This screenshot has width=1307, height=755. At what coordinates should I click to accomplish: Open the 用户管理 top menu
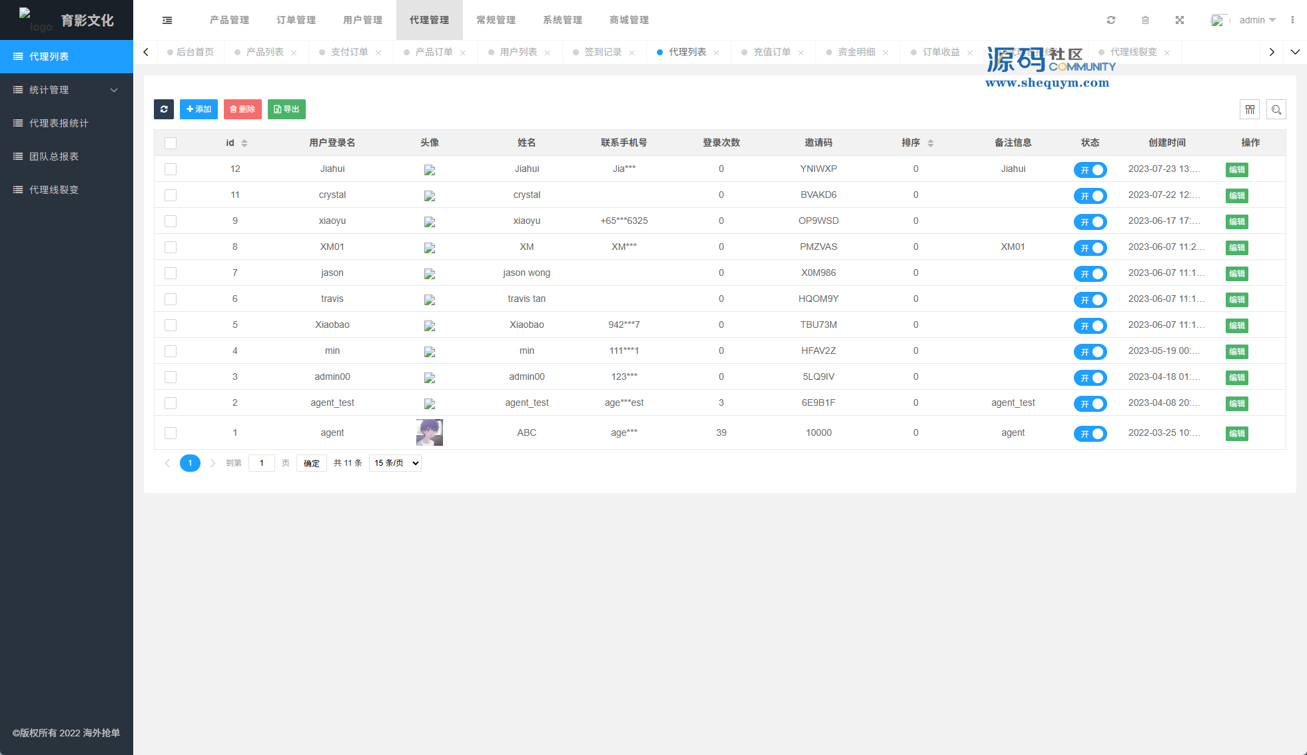[362, 20]
